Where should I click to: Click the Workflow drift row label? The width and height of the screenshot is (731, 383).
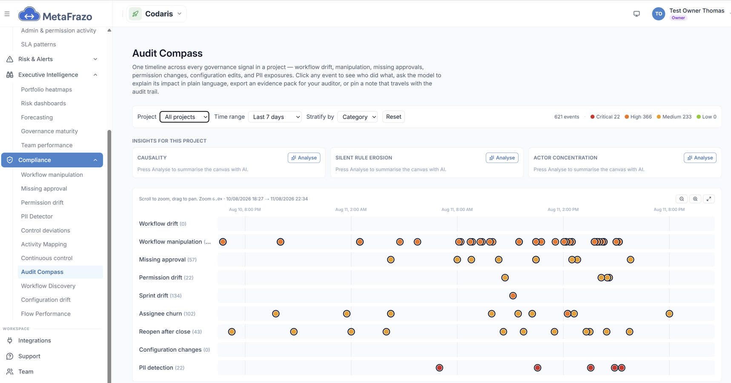163,224
